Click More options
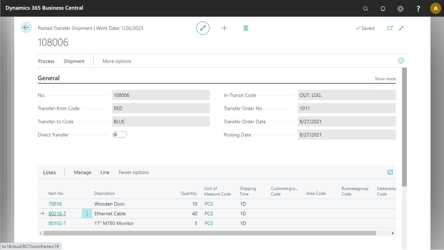 [117, 61]
